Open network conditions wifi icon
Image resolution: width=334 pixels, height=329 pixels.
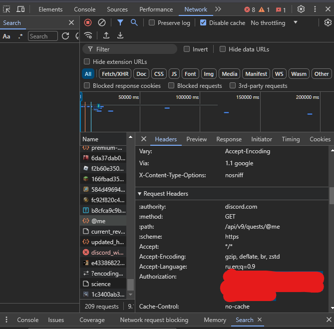tap(88, 35)
